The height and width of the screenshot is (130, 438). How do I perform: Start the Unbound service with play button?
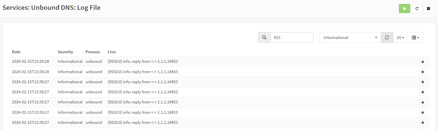coord(404,9)
